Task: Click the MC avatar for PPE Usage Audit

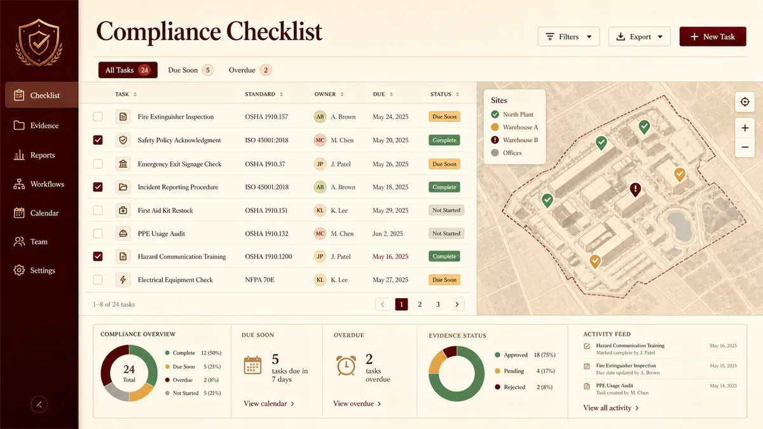Action: pyautogui.click(x=320, y=233)
